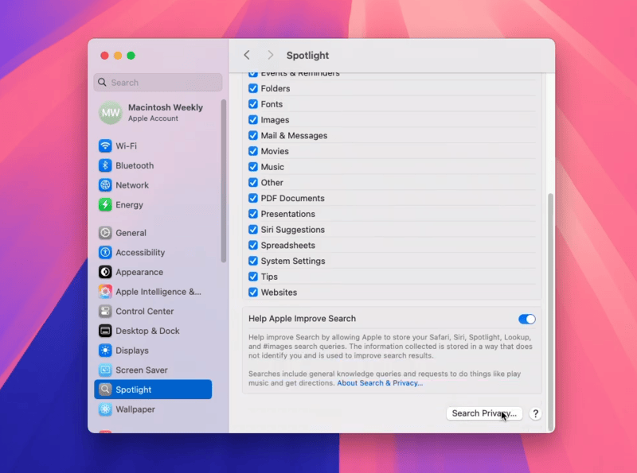Click the sidebar Search field
Image resolution: width=637 pixels, height=473 pixels.
tap(158, 83)
